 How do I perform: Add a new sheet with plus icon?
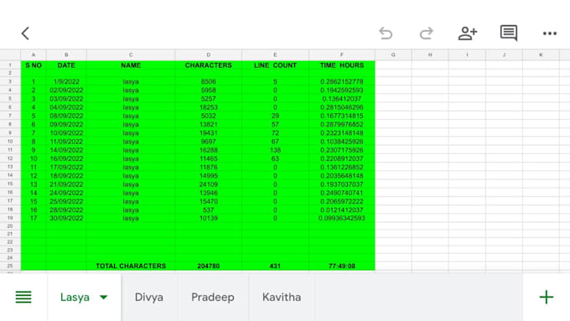[546, 297]
